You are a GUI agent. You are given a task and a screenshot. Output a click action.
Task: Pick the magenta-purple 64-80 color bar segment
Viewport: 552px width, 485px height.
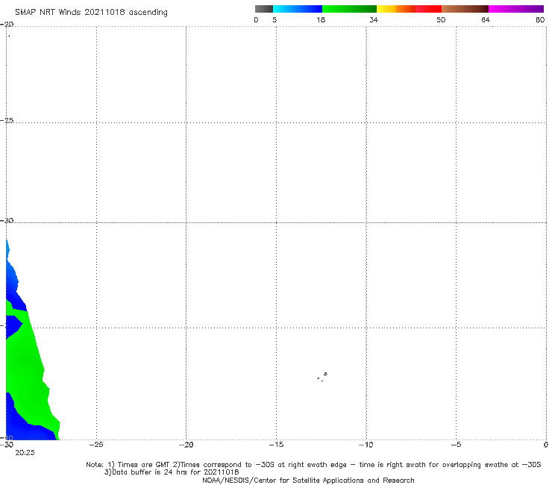[x=516, y=9]
